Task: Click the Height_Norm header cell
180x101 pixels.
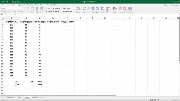Action: click(53, 22)
